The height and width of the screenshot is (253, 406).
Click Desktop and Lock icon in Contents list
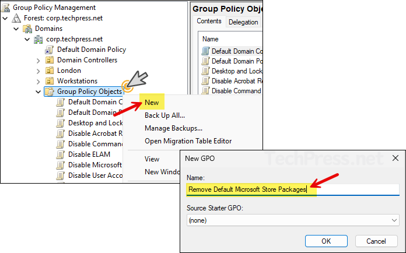(x=205, y=71)
